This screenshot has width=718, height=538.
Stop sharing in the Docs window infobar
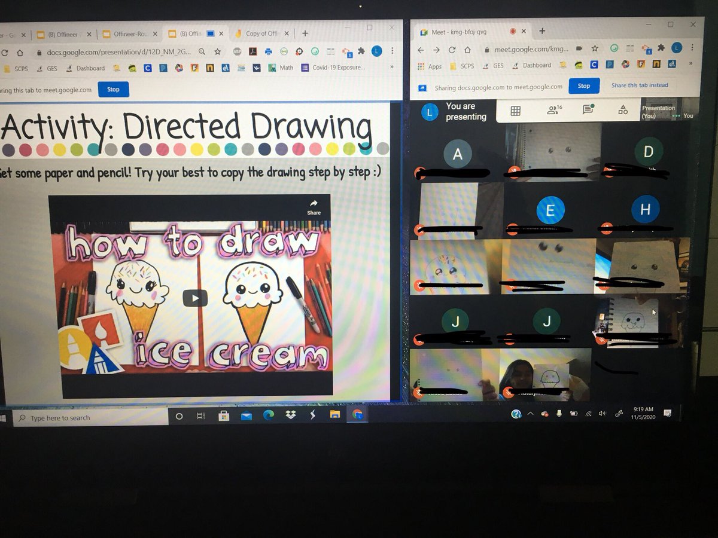(113, 90)
